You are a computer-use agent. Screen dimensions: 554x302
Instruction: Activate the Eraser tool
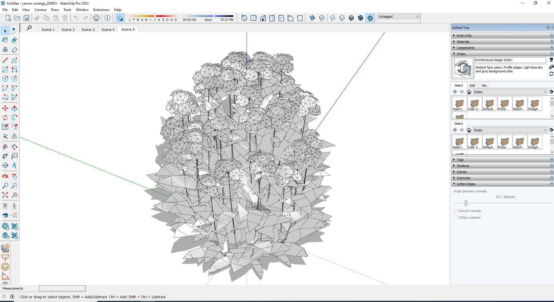click(14, 40)
